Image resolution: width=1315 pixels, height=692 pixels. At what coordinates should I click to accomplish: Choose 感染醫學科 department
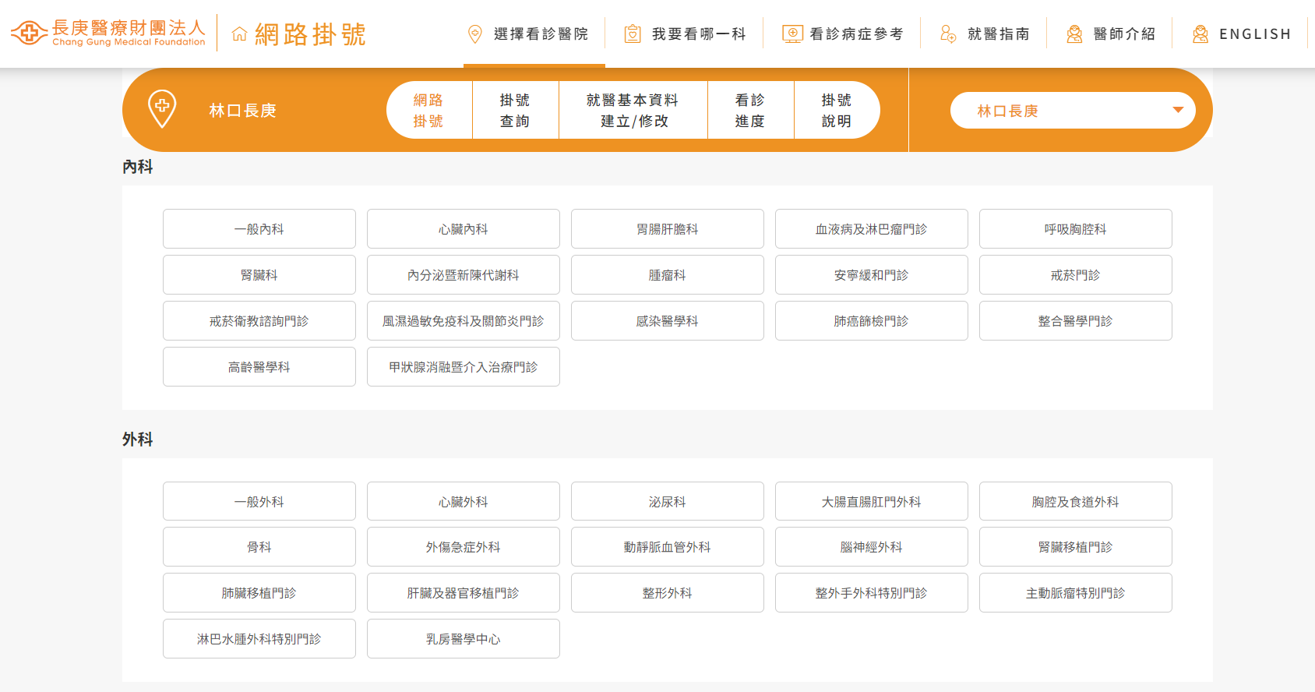668,320
